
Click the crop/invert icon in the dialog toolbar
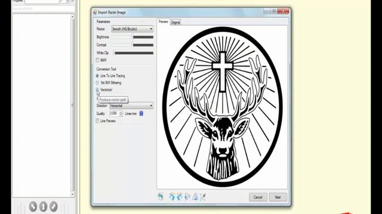click(203, 197)
